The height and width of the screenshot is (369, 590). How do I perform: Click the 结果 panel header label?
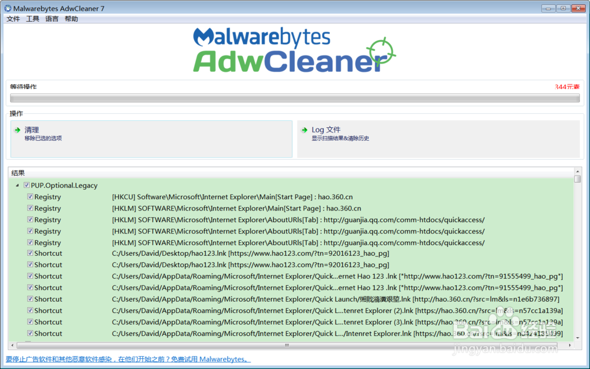click(x=18, y=173)
